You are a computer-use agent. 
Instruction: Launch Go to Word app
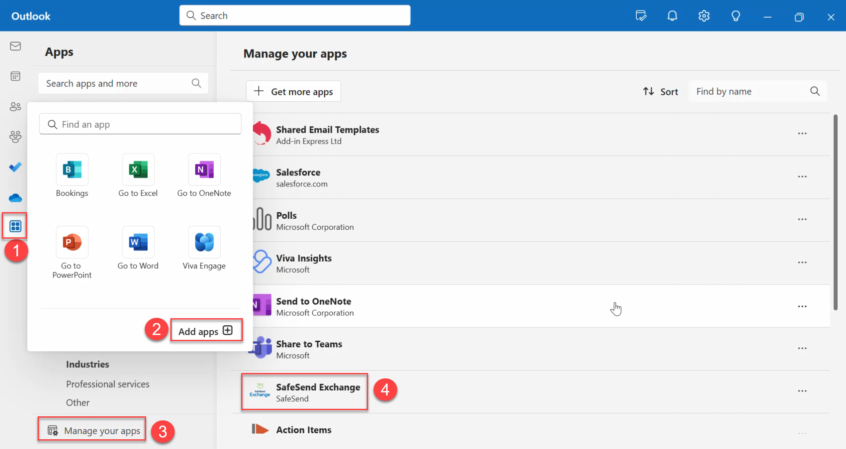138,248
